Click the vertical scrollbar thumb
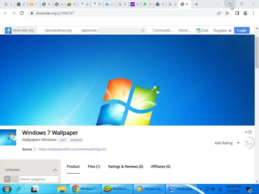Image resolution: width=259 pixels, height=194 pixels. tap(257, 53)
